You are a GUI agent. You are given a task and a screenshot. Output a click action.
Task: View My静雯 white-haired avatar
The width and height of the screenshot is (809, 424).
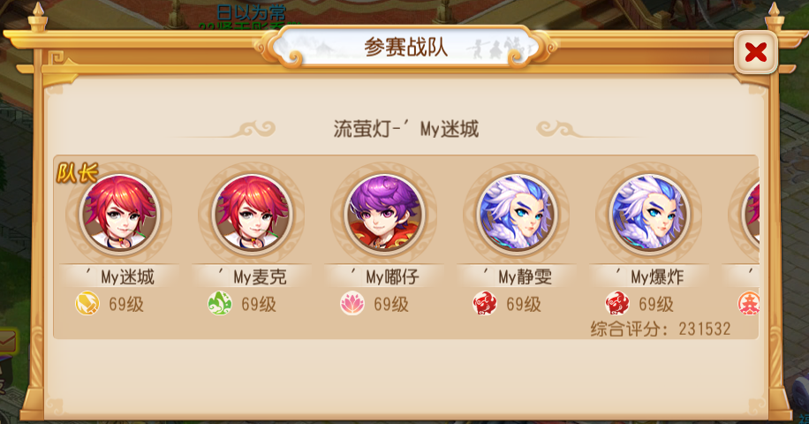tap(517, 214)
